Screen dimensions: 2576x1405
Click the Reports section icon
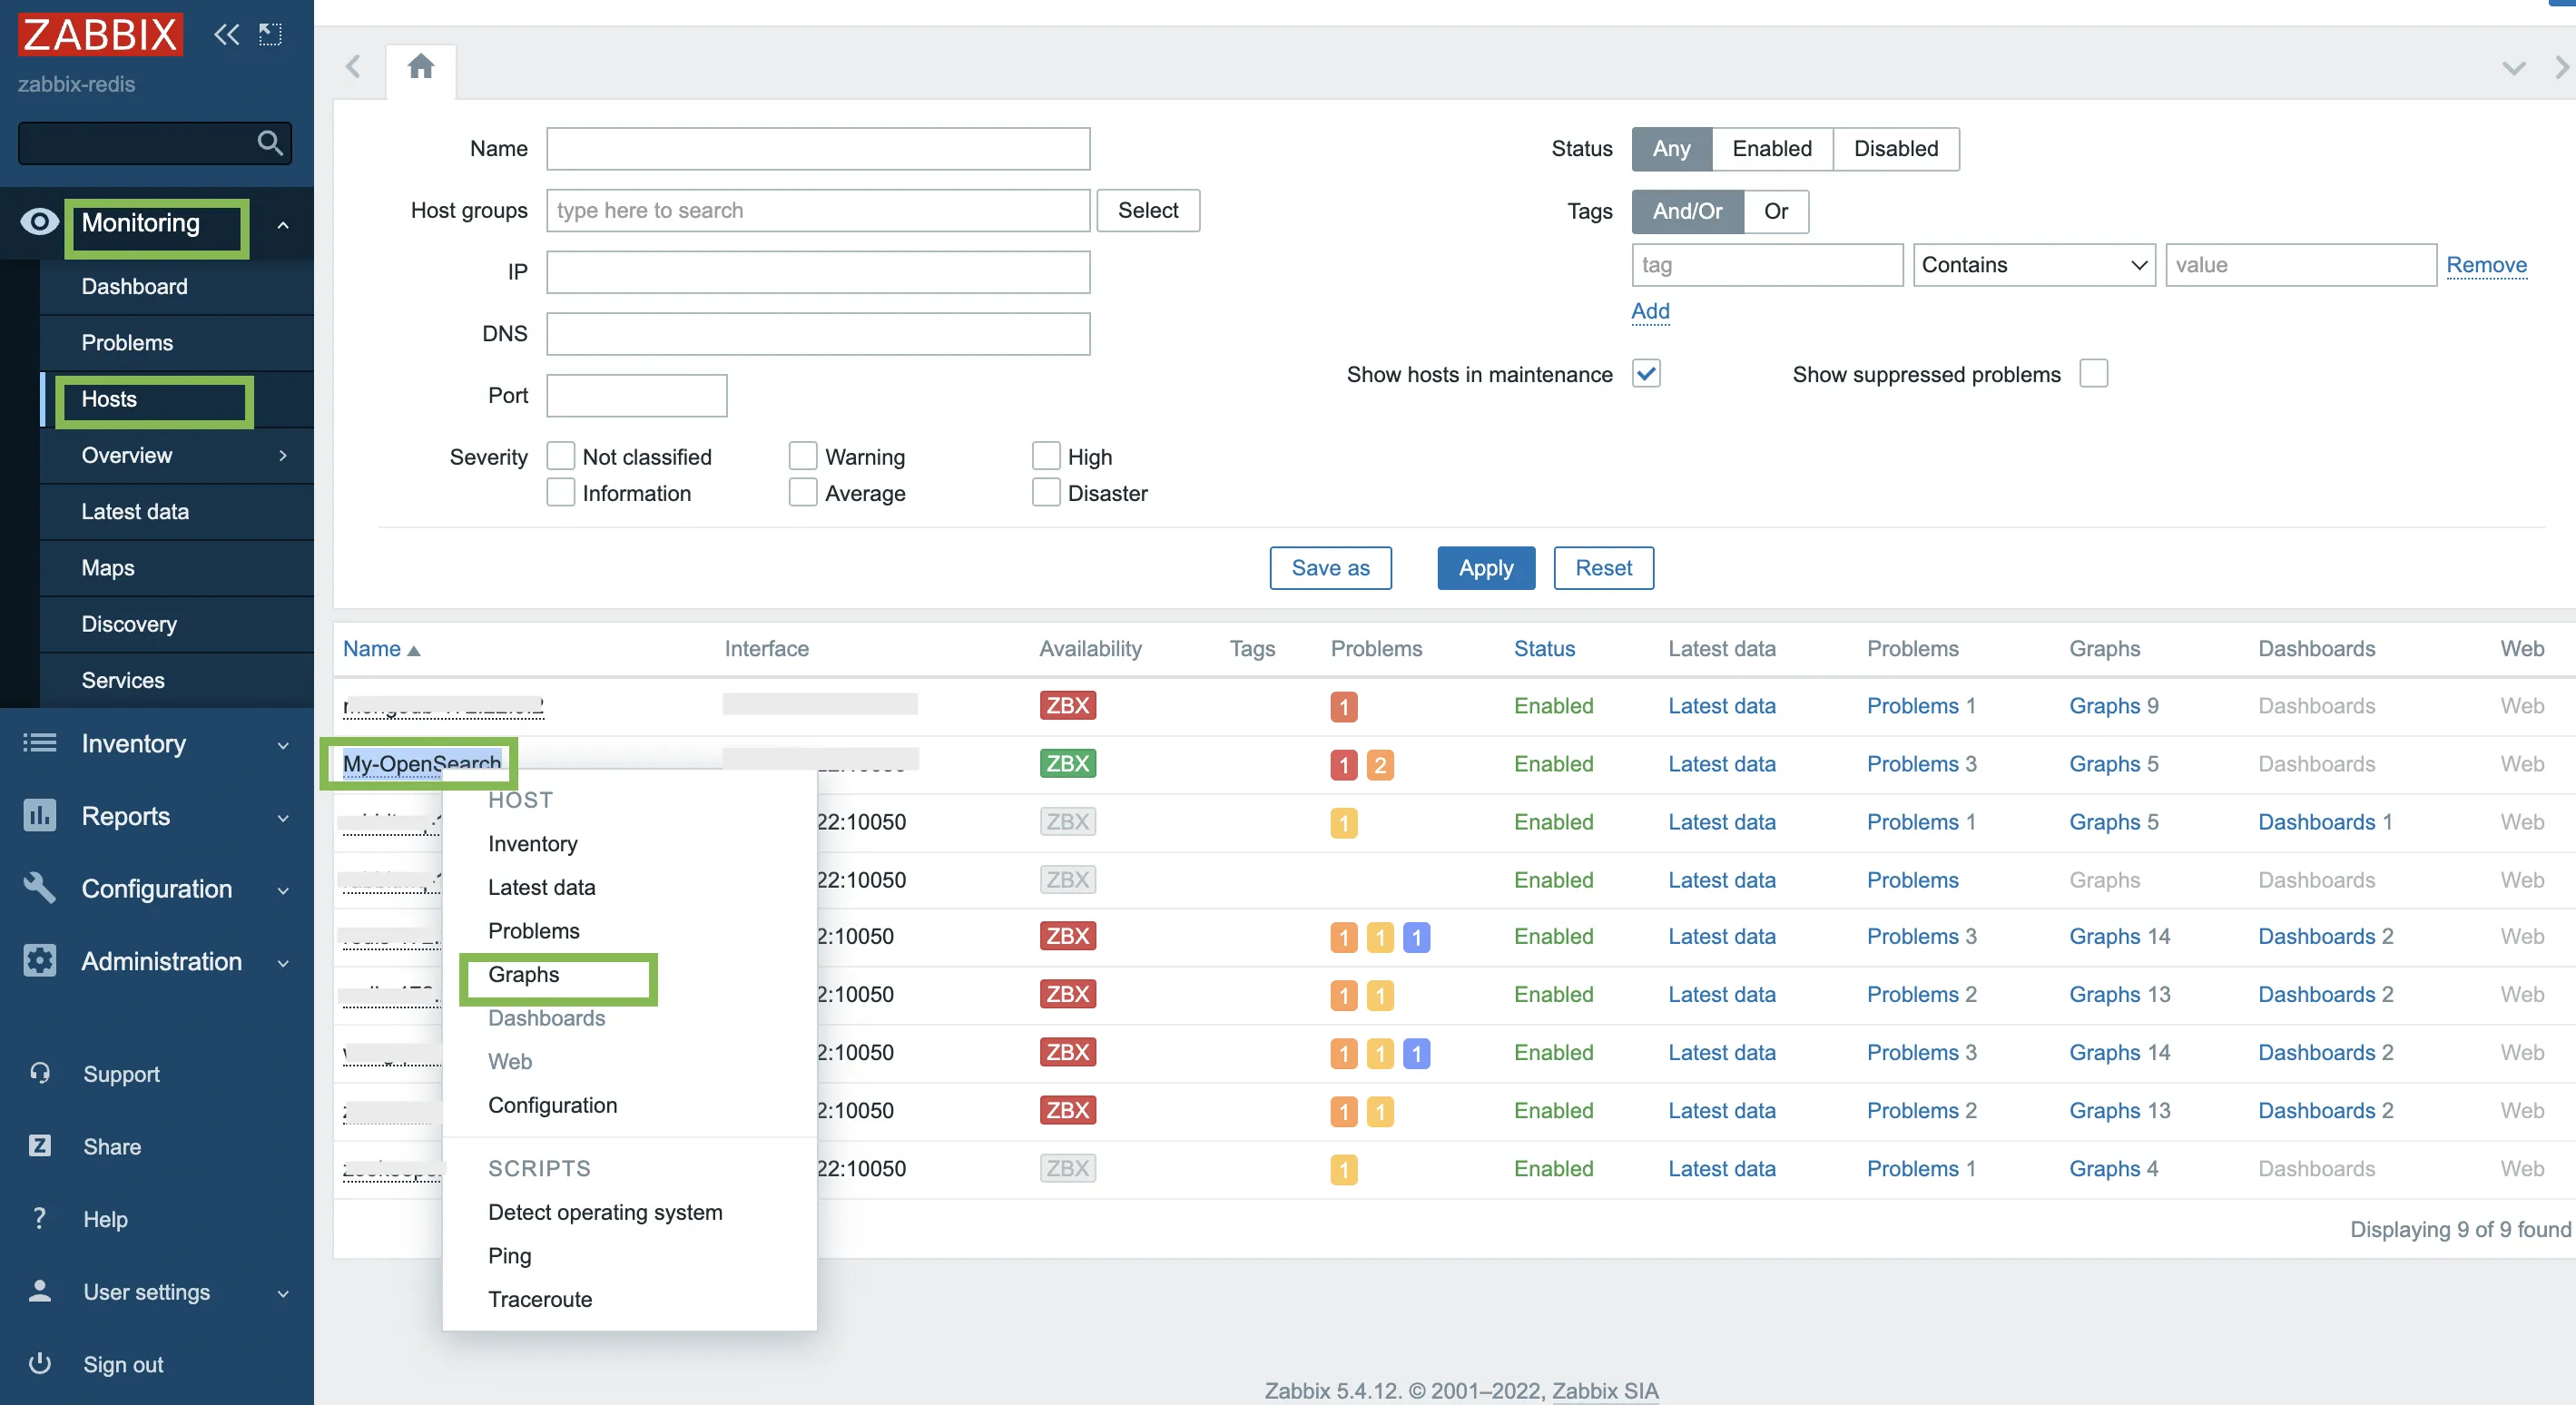pos(38,815)
